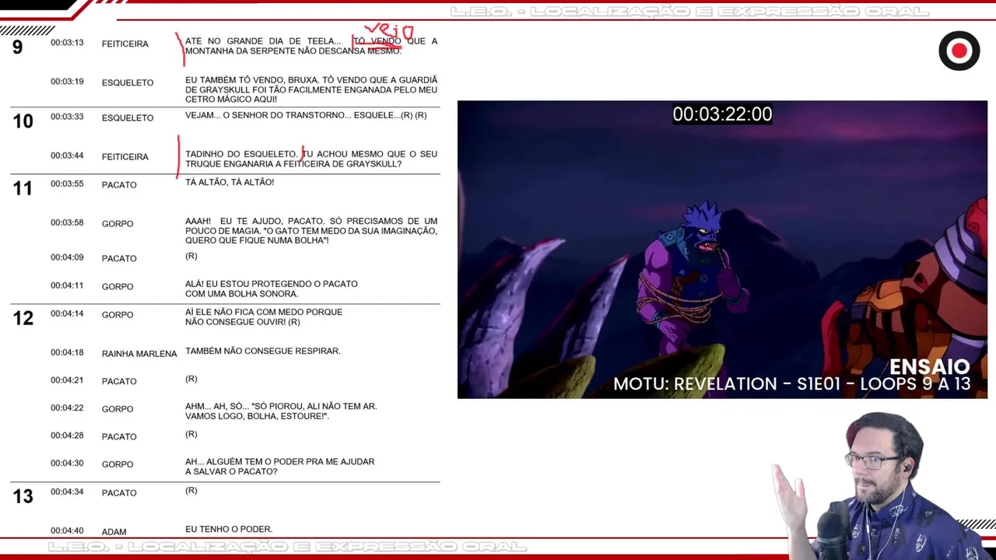Click the (R) reaction cue at 00:04:09
996x560 pixels.
[x=191, y=256]
